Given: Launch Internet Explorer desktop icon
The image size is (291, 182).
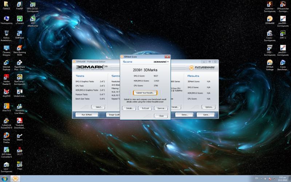Looking at the screenshot, I should (x=7, y=65).
